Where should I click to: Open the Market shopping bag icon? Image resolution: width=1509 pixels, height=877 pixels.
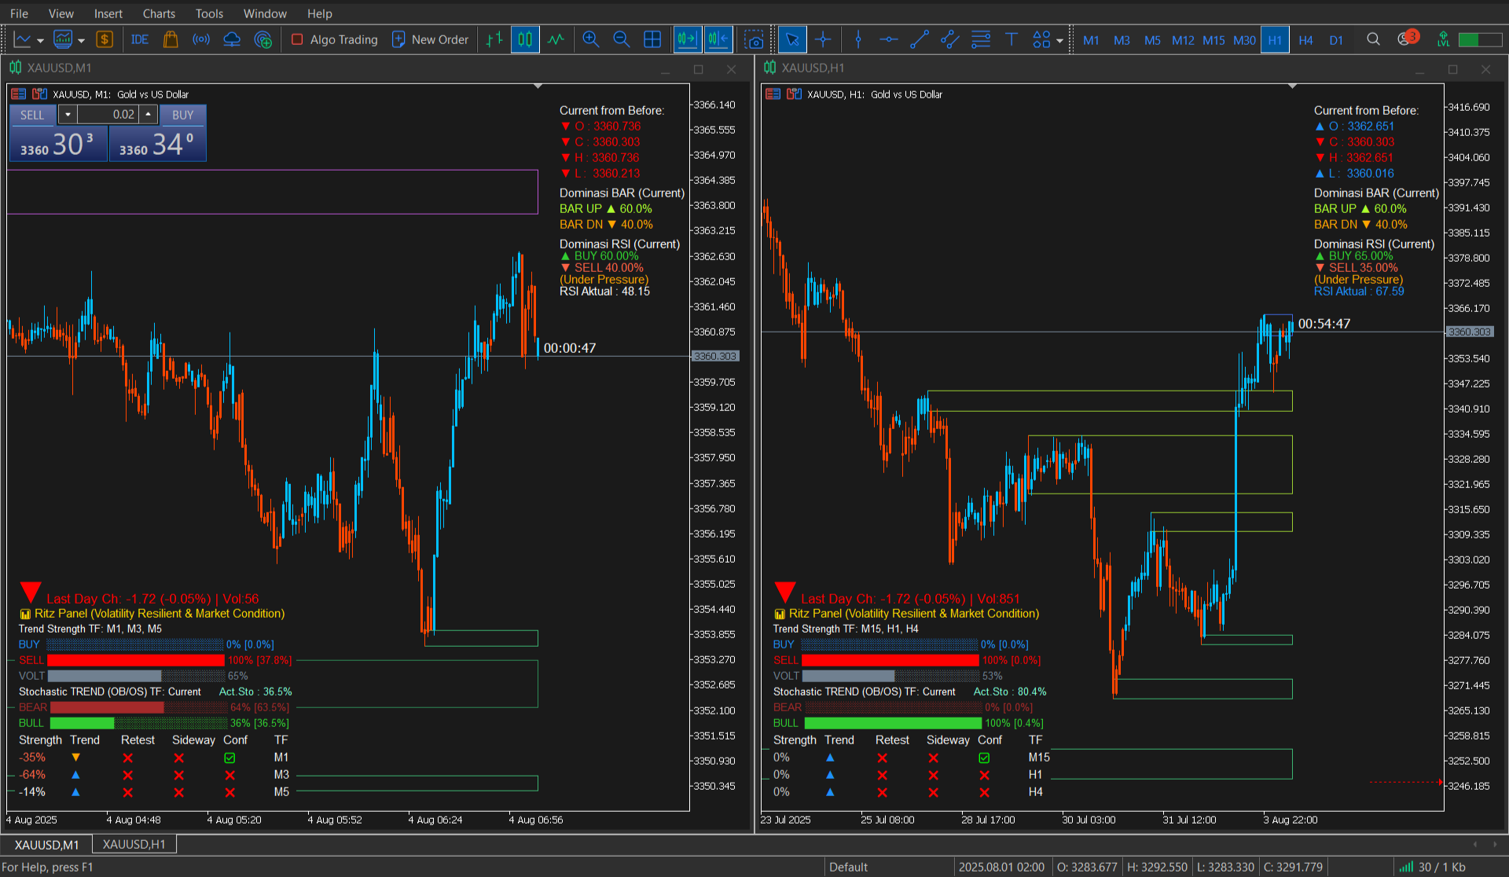tap(171, 39)
